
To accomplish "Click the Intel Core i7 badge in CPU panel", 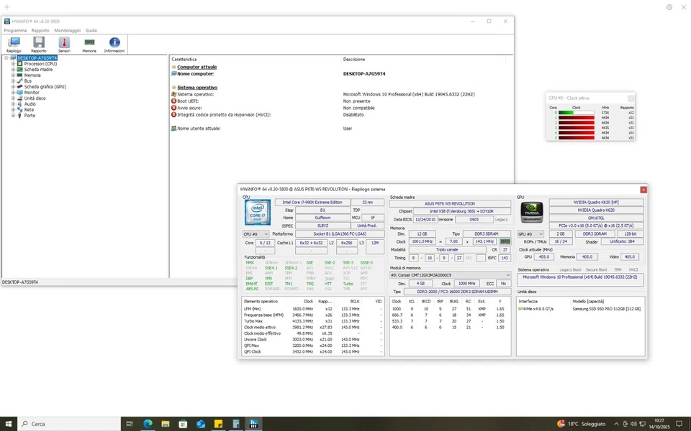I will click(258, 213).
